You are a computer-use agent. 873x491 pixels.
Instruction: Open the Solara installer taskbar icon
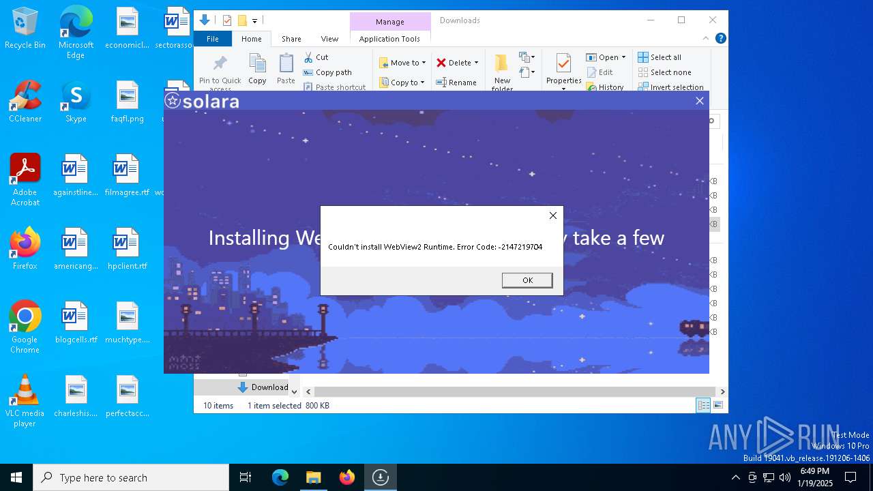(x=380, y=477)
